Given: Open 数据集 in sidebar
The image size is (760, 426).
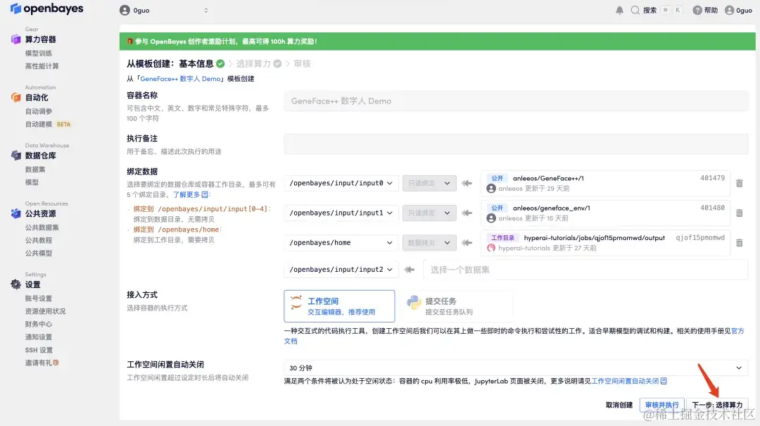Looking at the screenshot, I should (x=35, y=169).
